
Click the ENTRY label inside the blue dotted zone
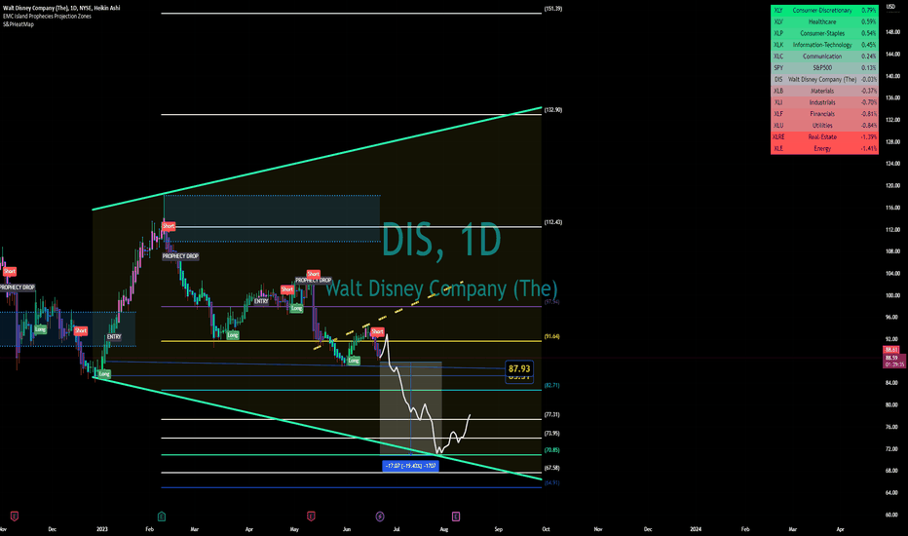[x=113, y=336]
